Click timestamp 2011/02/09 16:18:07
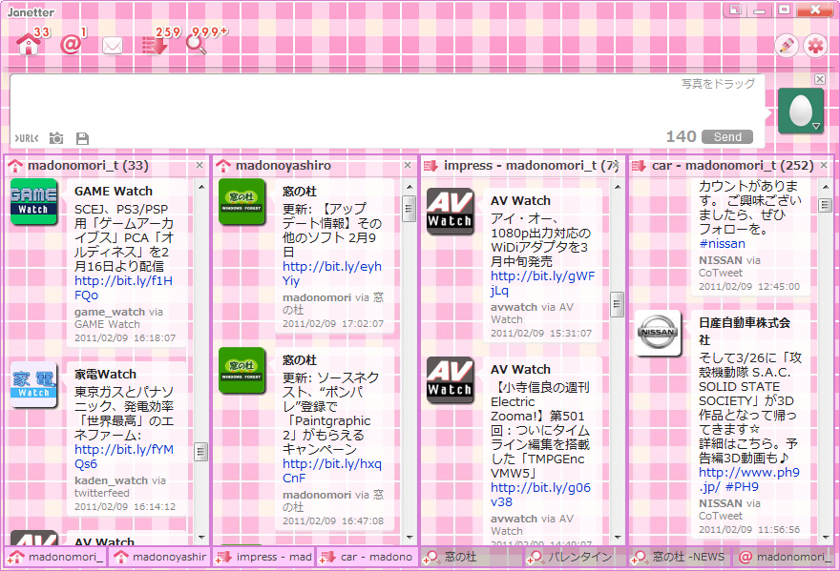This screenshot has width=840, height=571. (125, 338)
